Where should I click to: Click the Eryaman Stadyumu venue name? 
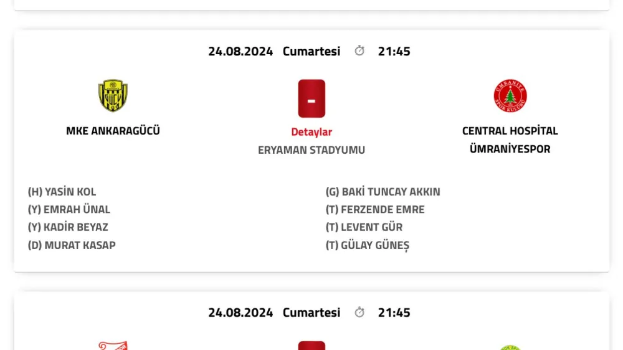311,150
